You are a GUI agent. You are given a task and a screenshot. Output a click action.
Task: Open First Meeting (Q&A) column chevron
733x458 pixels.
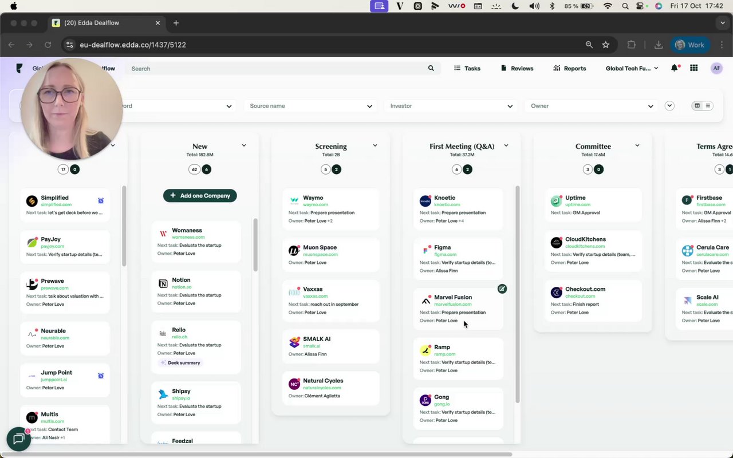tap(506, 145)
